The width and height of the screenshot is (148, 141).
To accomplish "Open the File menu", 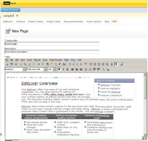I will pyautogui.click(x=12, y=60).
